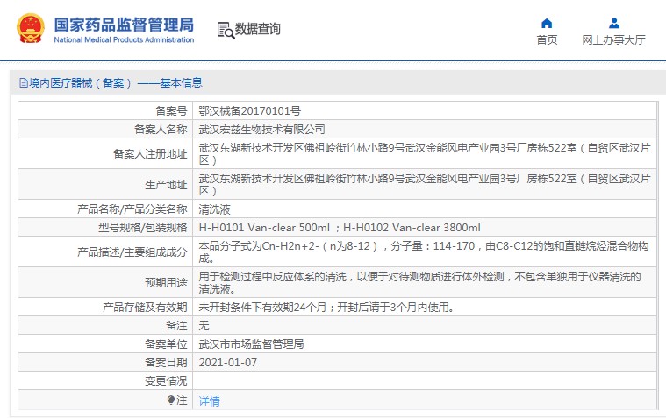Click the intended-use text 用于检测过程中反应体系的清洗
Image resolution: width=666 pixels, height=418 pixels.
click(x=273, y=277)
